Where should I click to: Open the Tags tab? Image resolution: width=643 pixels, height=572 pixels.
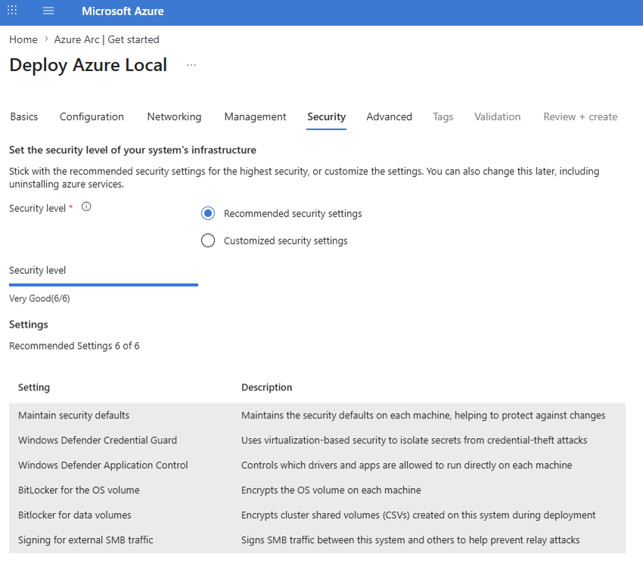(x=443, y=117)
